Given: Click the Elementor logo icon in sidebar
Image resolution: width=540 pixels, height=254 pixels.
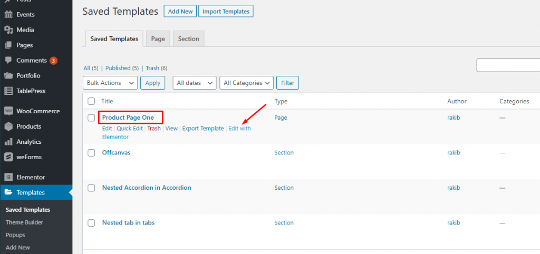Looking at the screenshot, I should pos(8,177).
